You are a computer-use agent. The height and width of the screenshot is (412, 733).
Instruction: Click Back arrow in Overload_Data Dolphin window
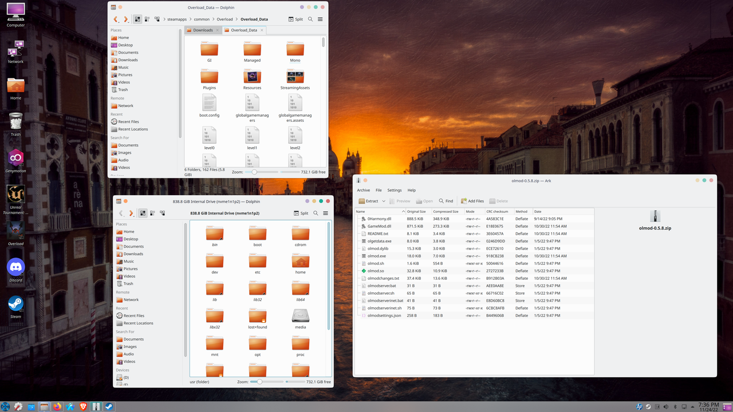[x=116, y=19]
